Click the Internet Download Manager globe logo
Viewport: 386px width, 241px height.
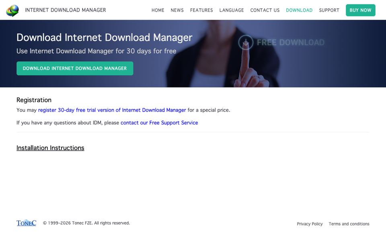click(12, 10)
